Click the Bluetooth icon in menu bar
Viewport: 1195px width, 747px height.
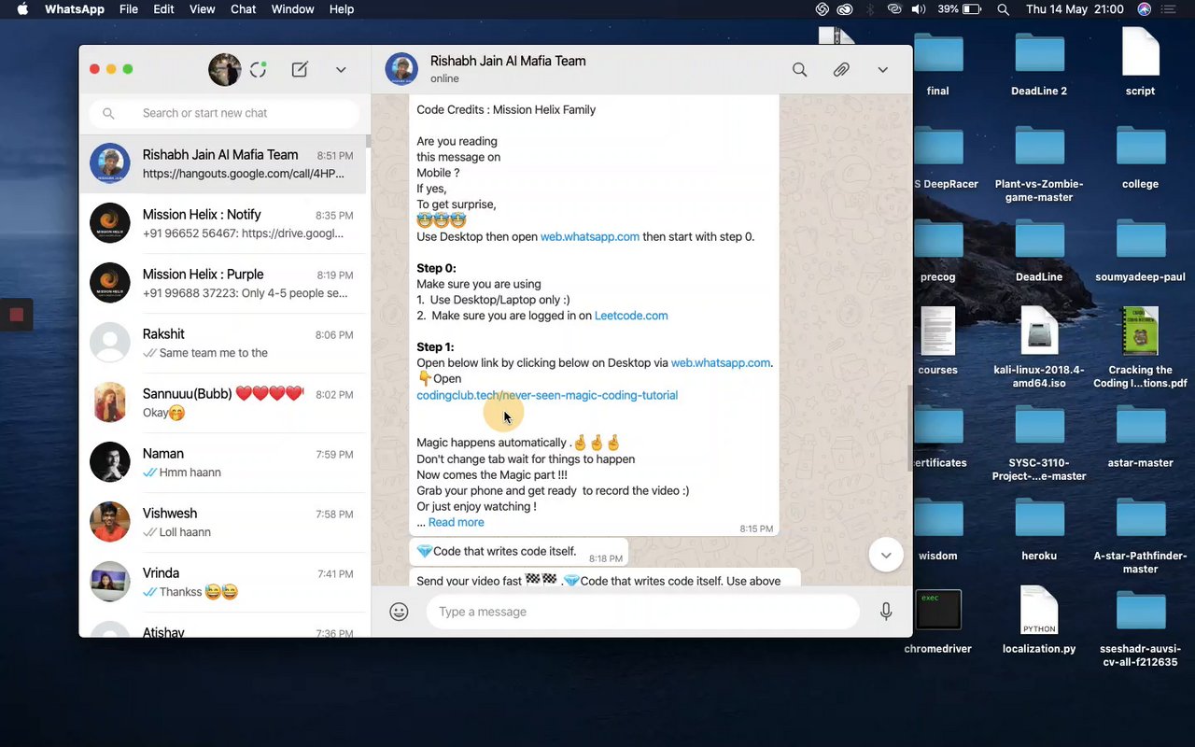[x=870, y=9]
